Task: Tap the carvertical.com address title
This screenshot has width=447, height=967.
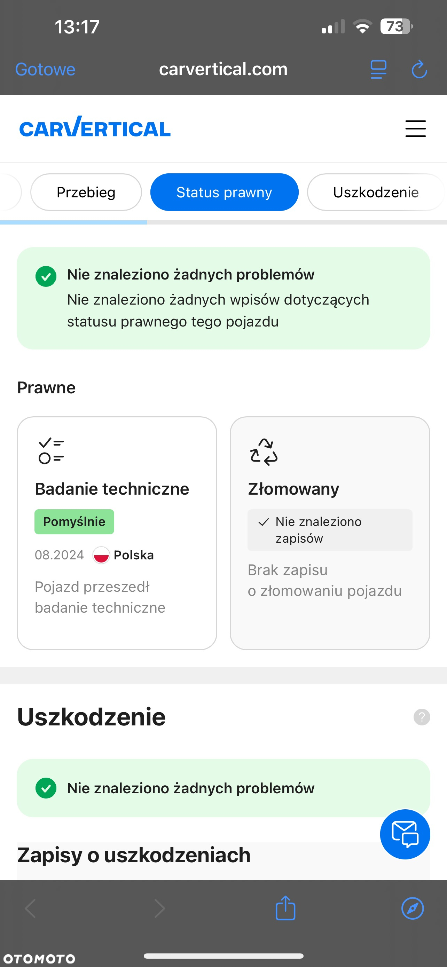Action: (223, 69)
